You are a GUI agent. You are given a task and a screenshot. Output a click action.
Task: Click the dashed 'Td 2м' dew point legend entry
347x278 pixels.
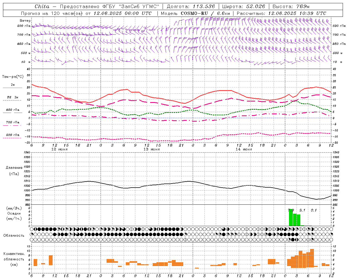click(12, 98)
